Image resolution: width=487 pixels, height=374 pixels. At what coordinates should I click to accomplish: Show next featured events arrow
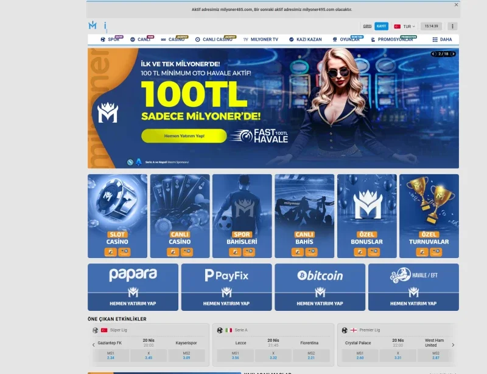tap(453, 345)
